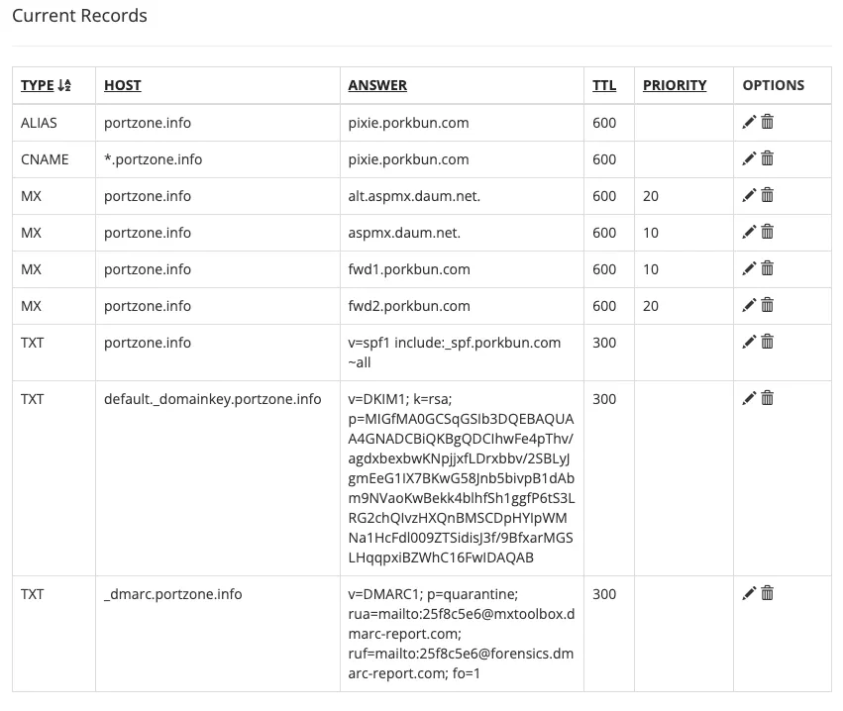The width and height of the screenshot is (843, 711).
Task: Edit the _dmarc TXT record
Action: click(749, 593)
